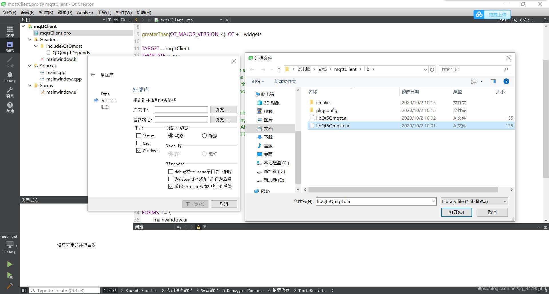Check '为debug版本添加d作为后缀' option
The image size is (549, 294).
tap(171, 179)
